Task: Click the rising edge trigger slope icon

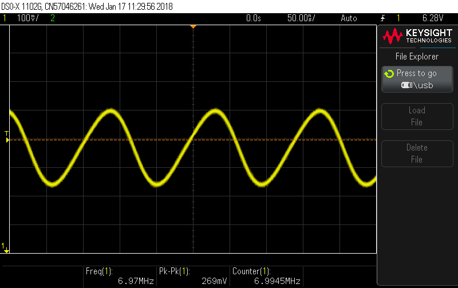Action: 382,18
